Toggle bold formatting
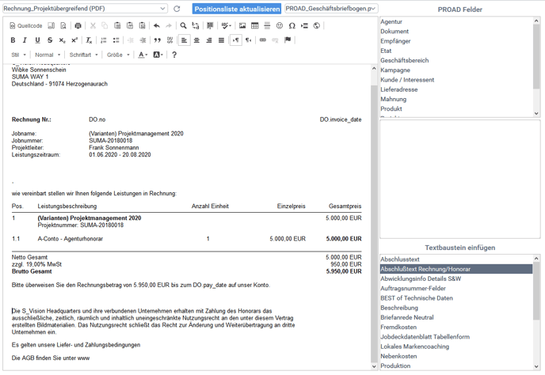Viewport: 545px width, 375px height. click(13, 40)
